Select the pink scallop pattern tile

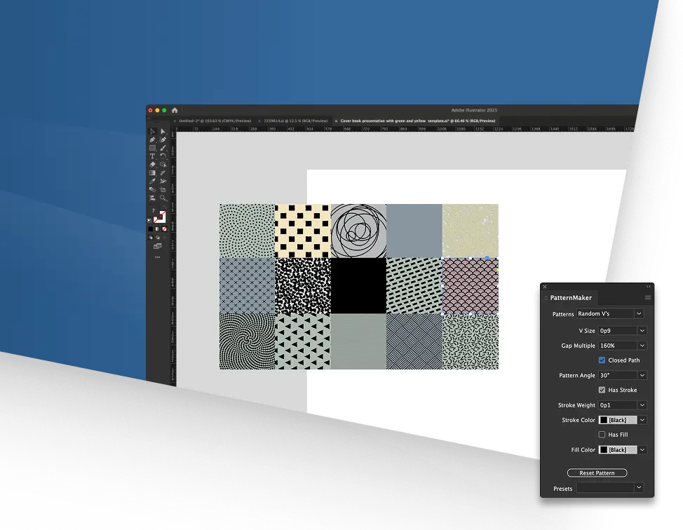click(x=471, y=286)
